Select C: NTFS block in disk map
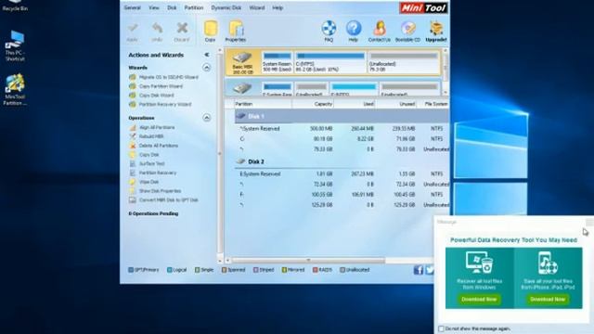 [x=330, y=62]
